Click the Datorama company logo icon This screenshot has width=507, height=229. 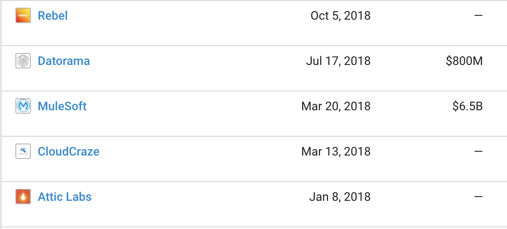click(23, 61)
